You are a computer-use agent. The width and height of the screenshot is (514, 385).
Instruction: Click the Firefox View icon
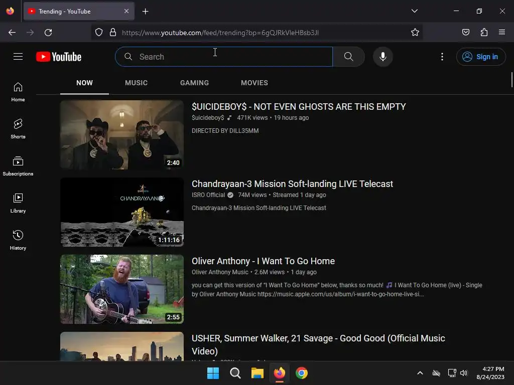10,11
